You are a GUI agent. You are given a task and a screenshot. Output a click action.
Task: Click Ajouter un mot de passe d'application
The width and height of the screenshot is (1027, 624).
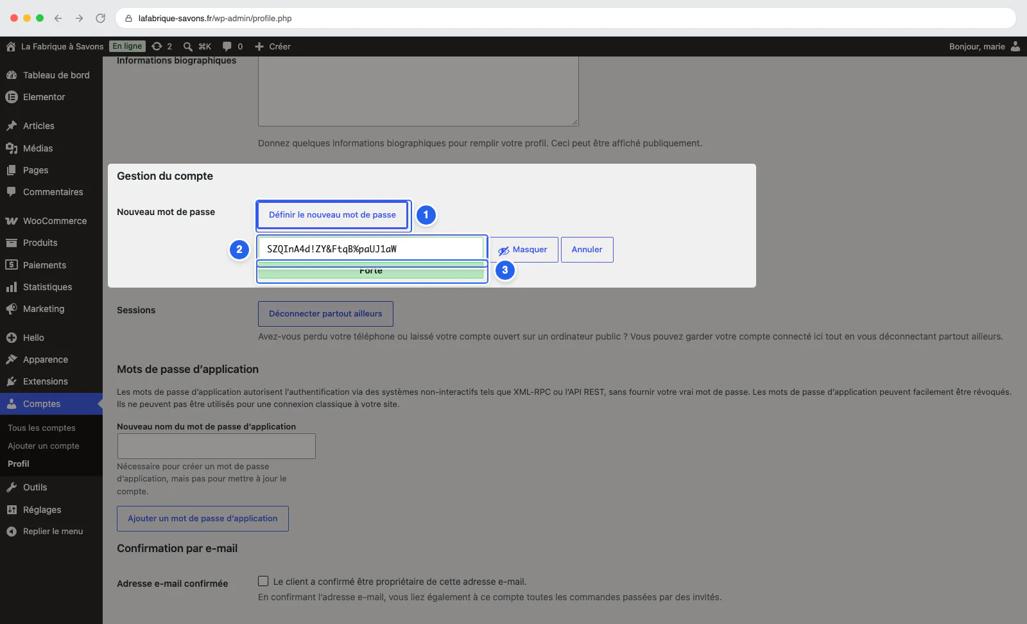coord(203,519)
